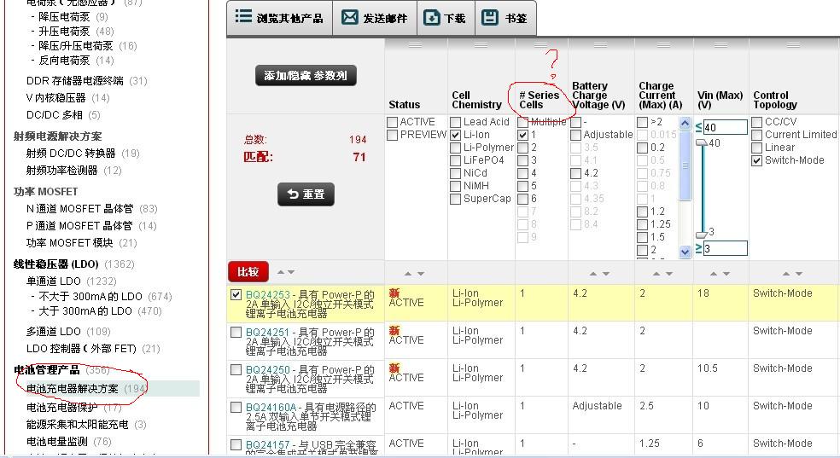The width and height of the screenshot is (840, 458).
Task: Uncheck the 1 series cell filter
Action: tap(522, 135)
